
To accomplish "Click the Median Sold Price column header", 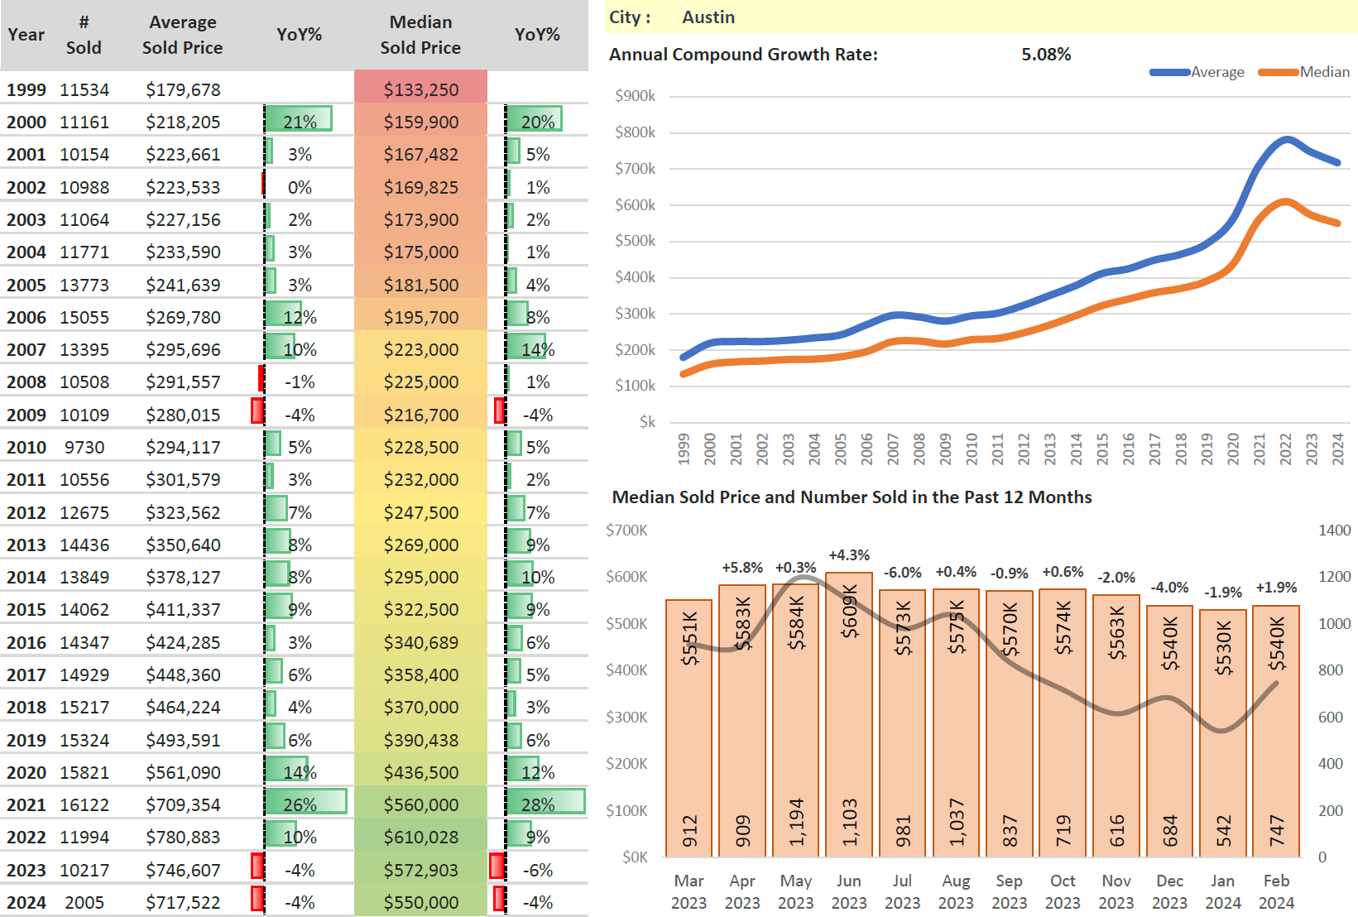I will click(x=420, y=35).
